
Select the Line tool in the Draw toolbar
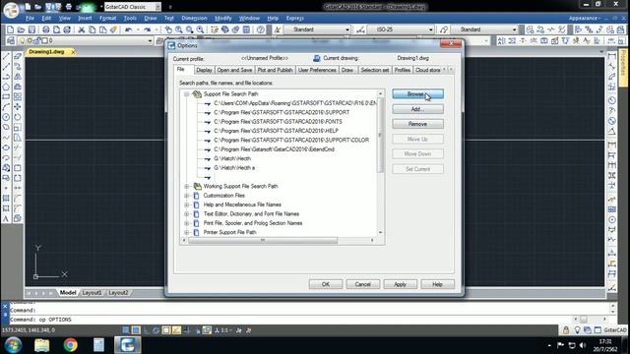[6, 56]
